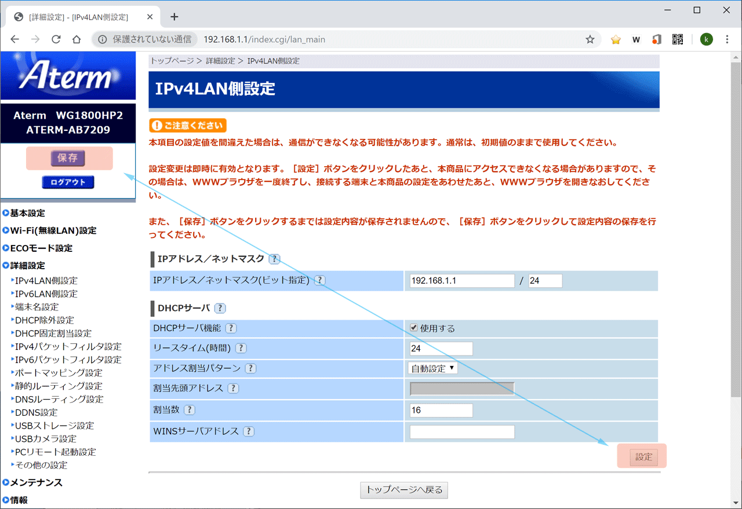Image resolution: width=742 pixels, height=509 pixels.
Task: Click トップページへ戻る button
Action: coord(404,490)
